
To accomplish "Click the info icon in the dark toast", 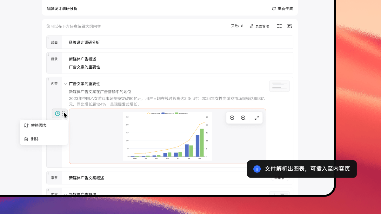I will [257, 169].
